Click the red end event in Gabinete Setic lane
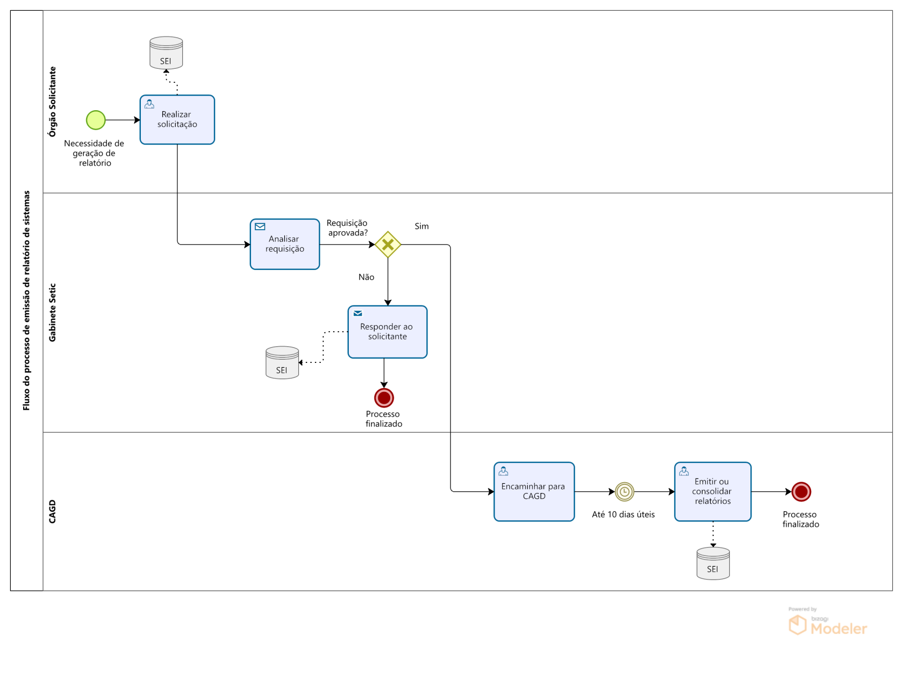 coord(384,398)
